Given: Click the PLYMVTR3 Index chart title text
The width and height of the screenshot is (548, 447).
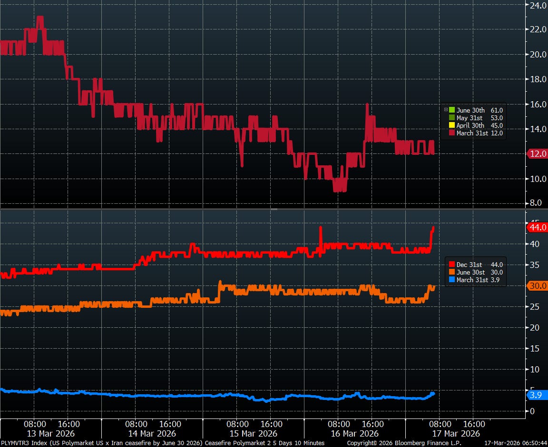Looking at the screenshot, I should [163, 443].
